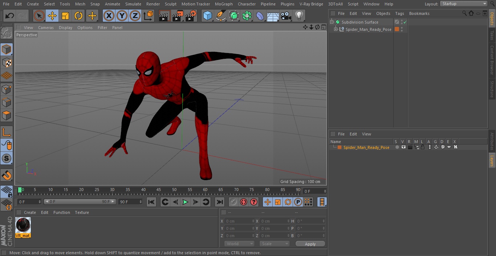Play the animation forward
This screenshot has height=256, width=496.
[x=185, y=202]
